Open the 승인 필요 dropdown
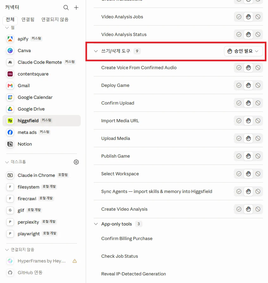 point(243,51)
